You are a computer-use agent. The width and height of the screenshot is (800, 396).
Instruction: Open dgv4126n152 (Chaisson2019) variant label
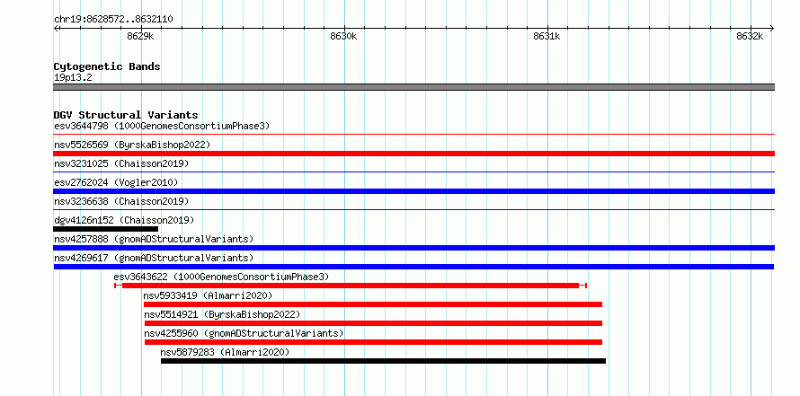(124, 220)
